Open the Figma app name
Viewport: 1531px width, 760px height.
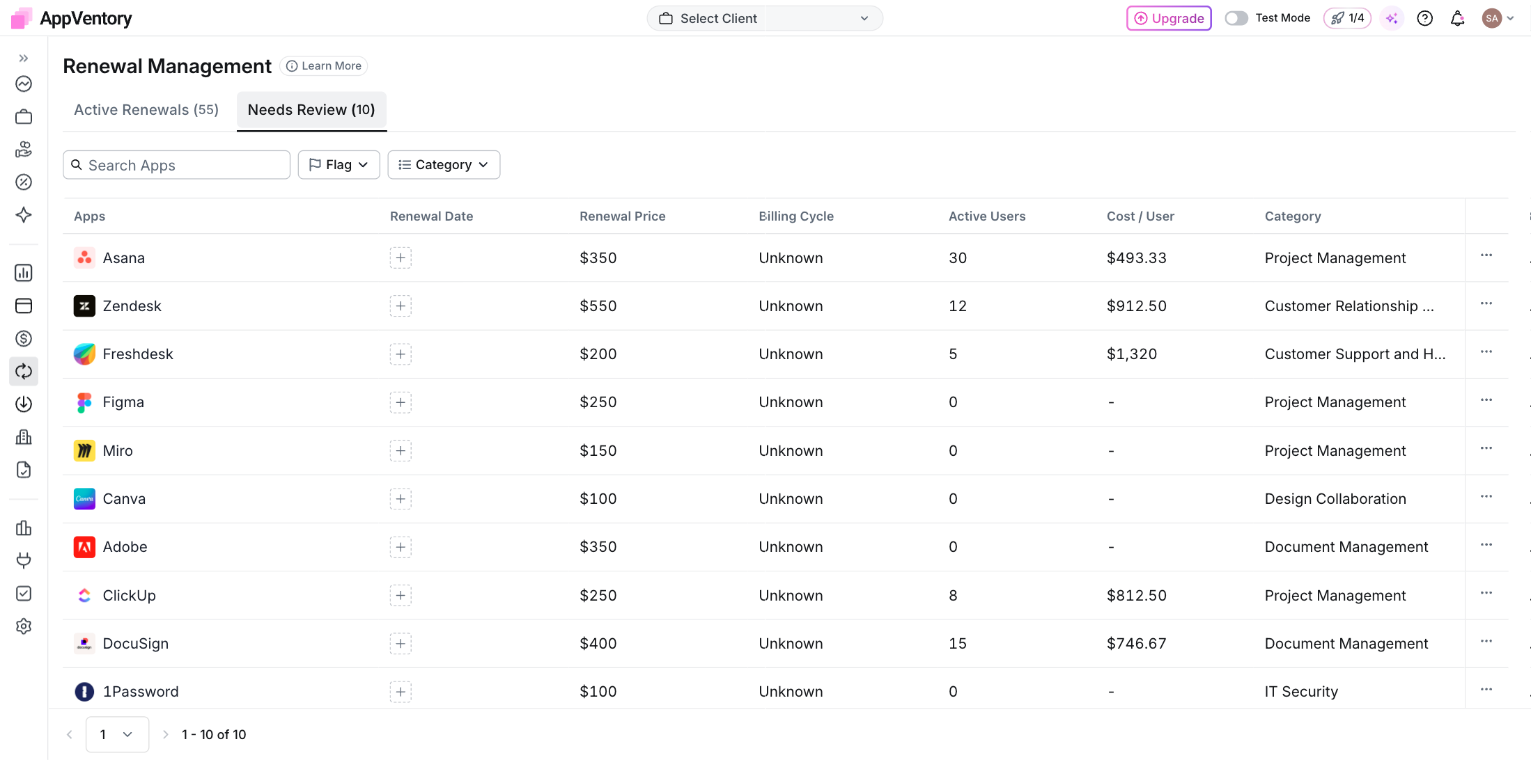(x=123, y=402)
